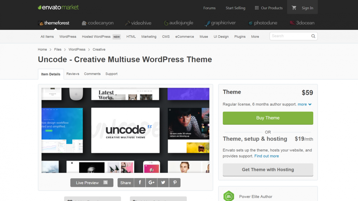Click the Forums link
The width and height of the screenshot is (358, 201).
(209, 8)
